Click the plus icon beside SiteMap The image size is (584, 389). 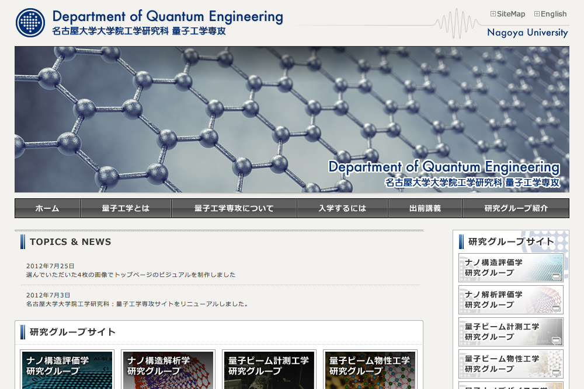point(493,14)
